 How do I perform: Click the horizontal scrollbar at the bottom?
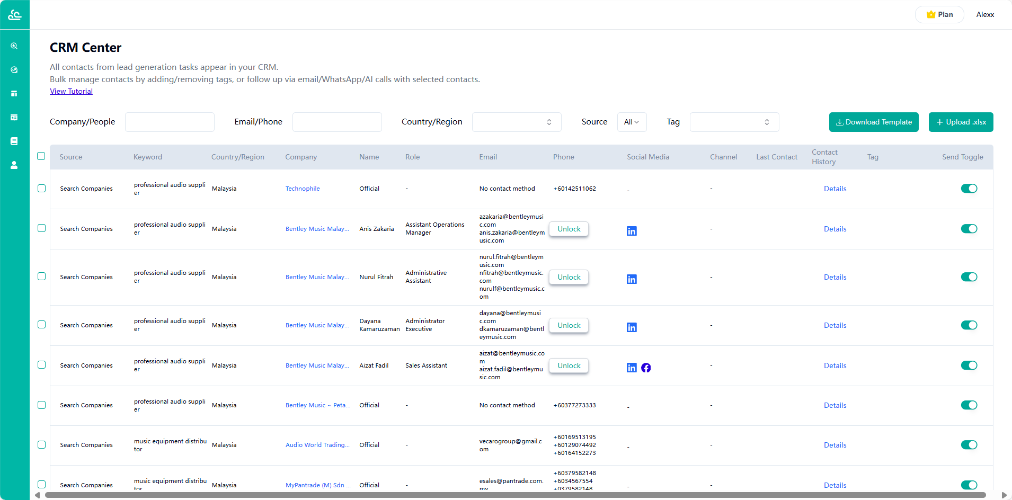tap(515, 495)
